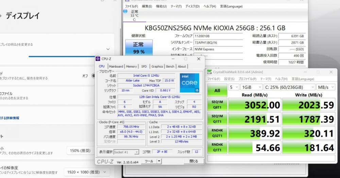This screenshot has width=340, height=178.
Task: Open ファイル(F) menu in CrystalDiskInfo
Action: (131, 6)
